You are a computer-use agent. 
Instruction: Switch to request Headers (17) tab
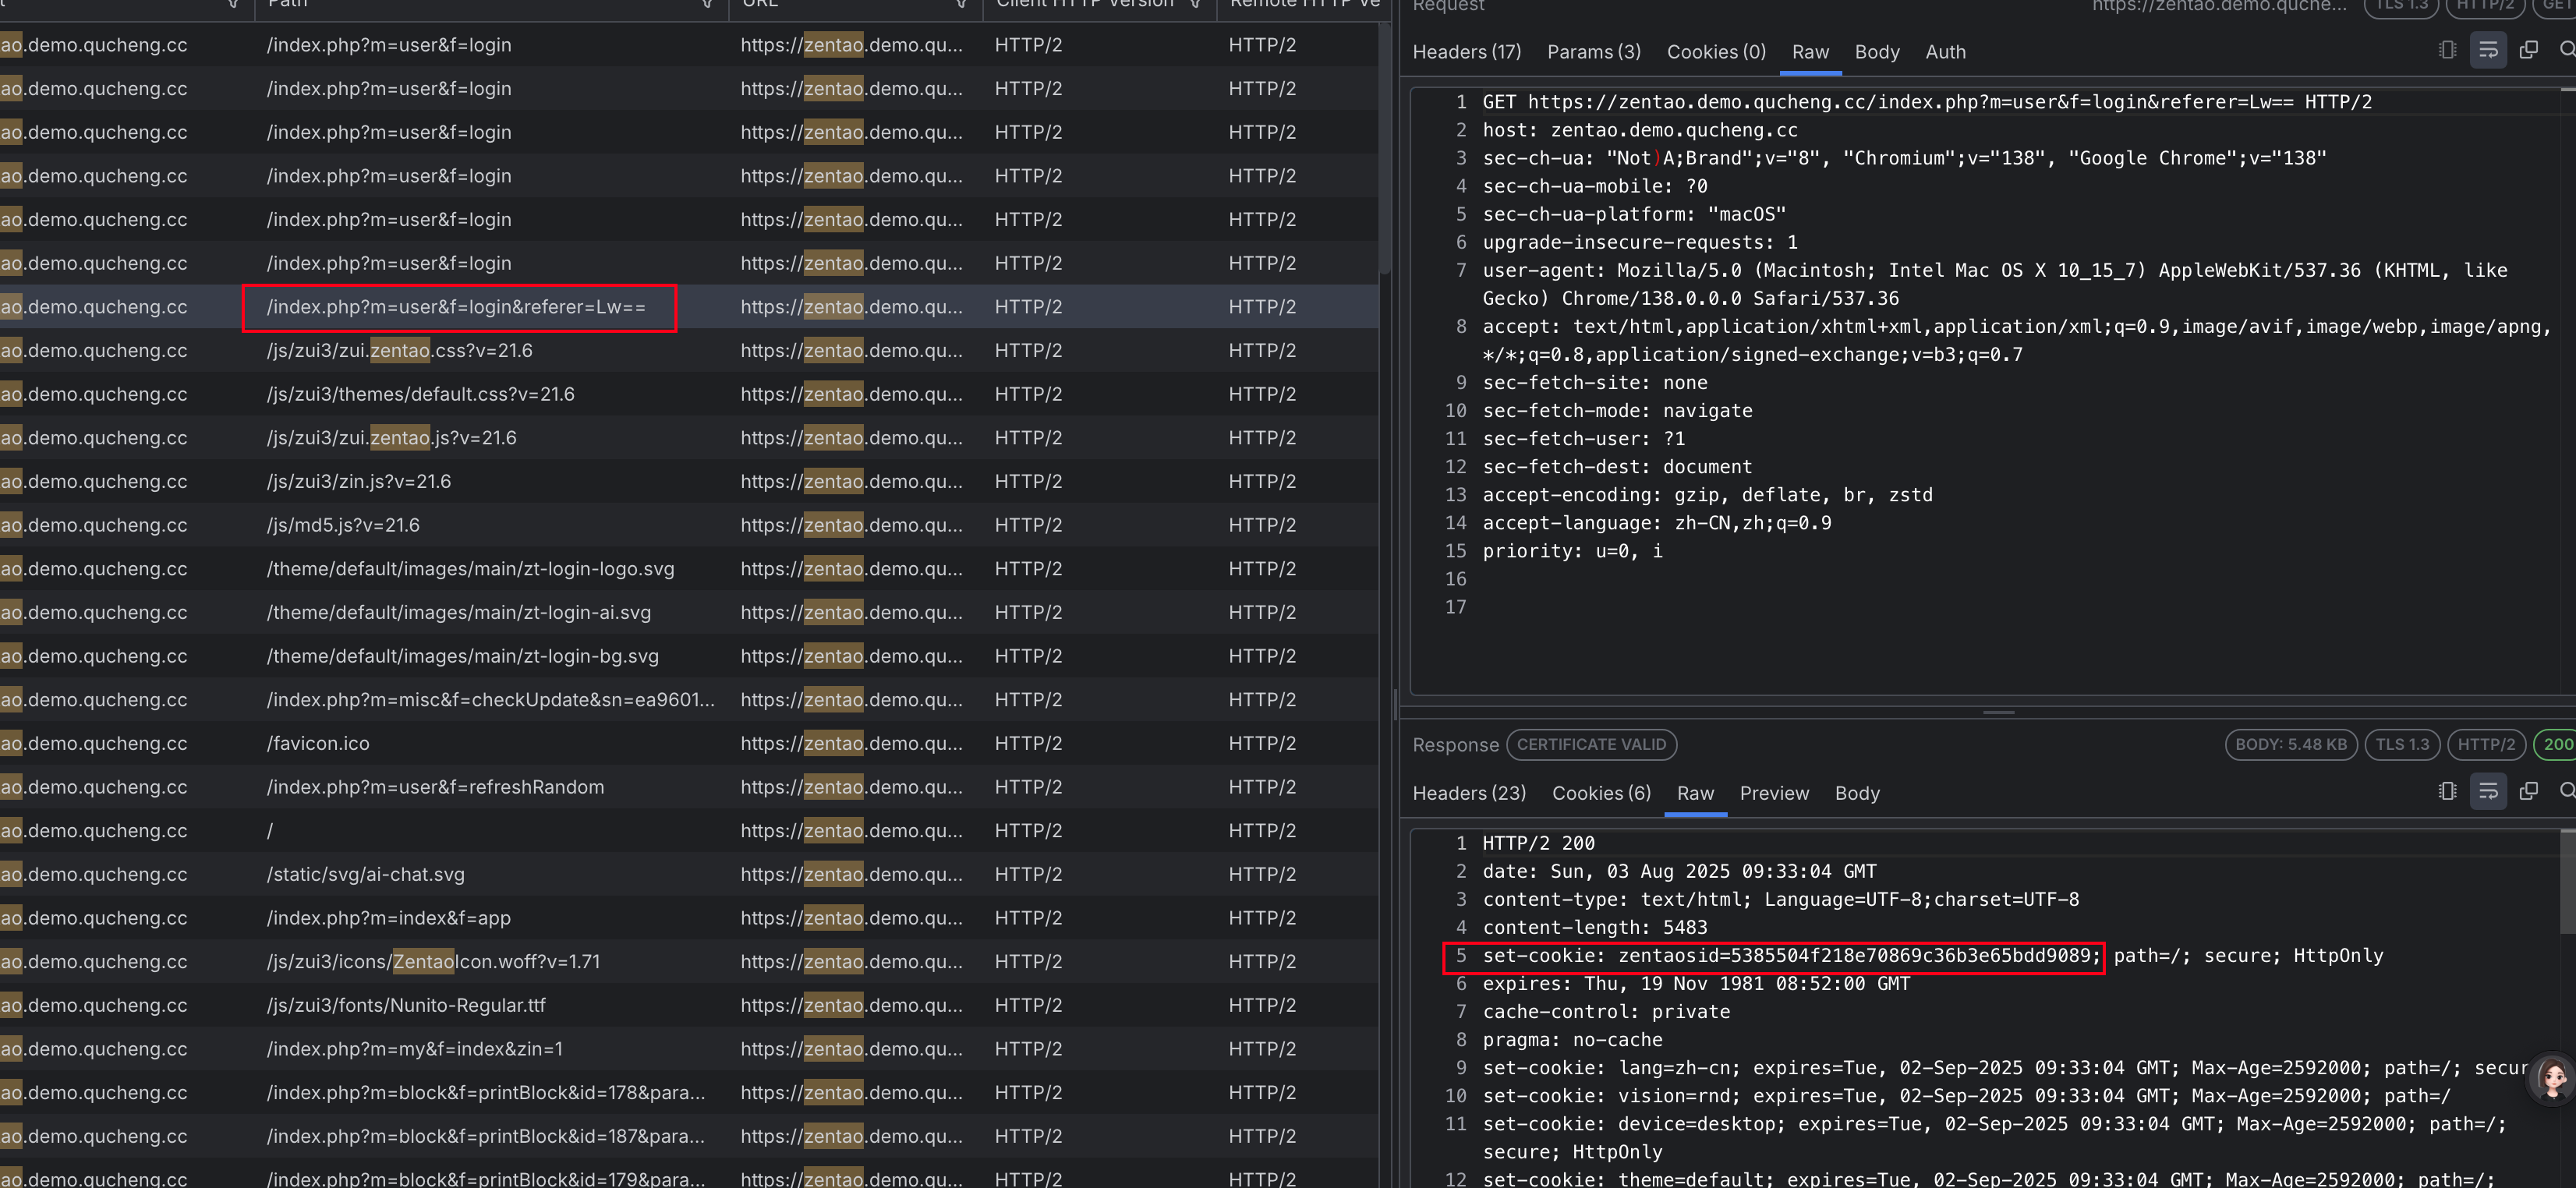coord(1466,52)
